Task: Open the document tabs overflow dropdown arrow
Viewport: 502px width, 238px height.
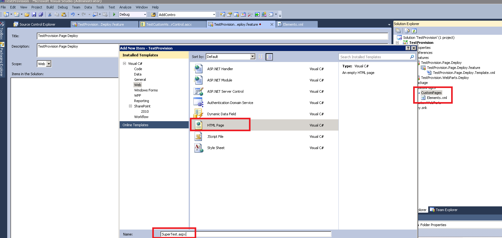Action: (389, 24)
